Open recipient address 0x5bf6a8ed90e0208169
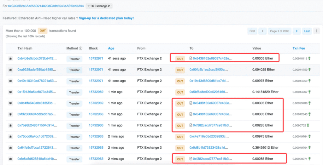Image resolution: width=323 pixels, height=165 pixels. tap(209, 92)
